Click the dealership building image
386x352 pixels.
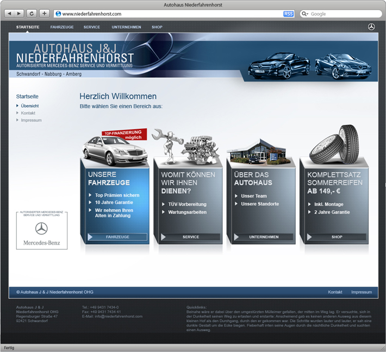pyautogui.click(x=259, y=152)
